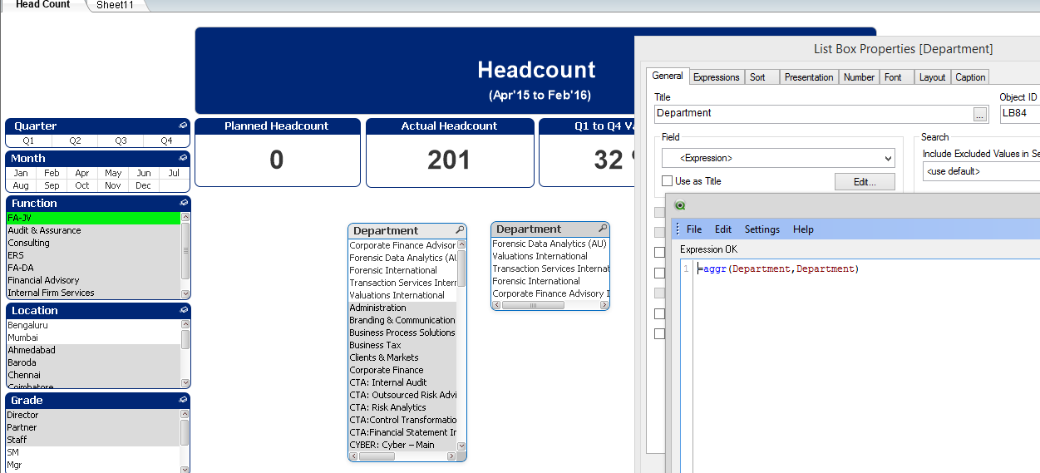
Task: Click the clear icon in Location header
Action: click(184, 310)
